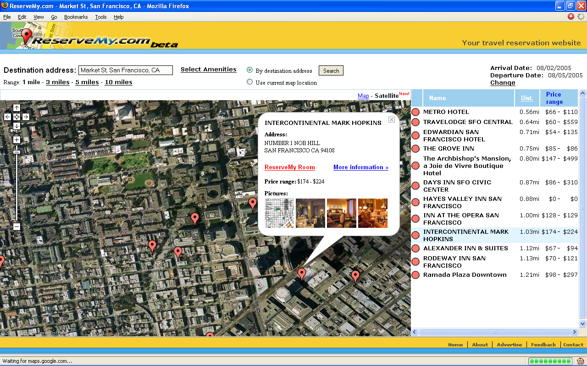Open the View menu
This screenshot has width=587, height=366.
tap(39, 17)
